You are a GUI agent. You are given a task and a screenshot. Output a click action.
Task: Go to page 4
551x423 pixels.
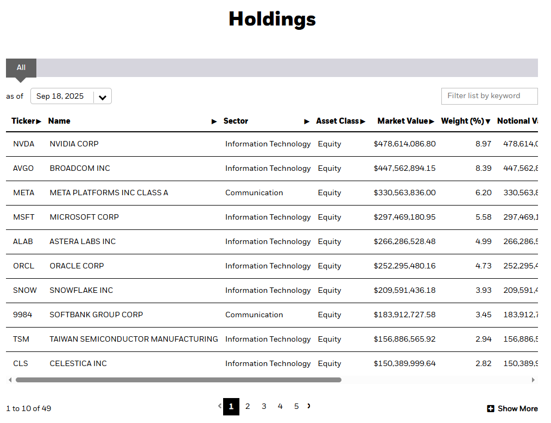(x=280, y=407)
